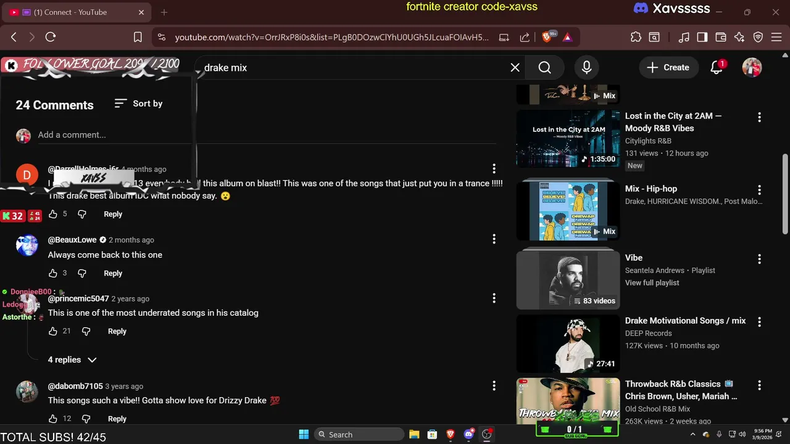Open Brave Wallet icon
This screenshot has width=790, height=444.
click(x=720, y=37)
